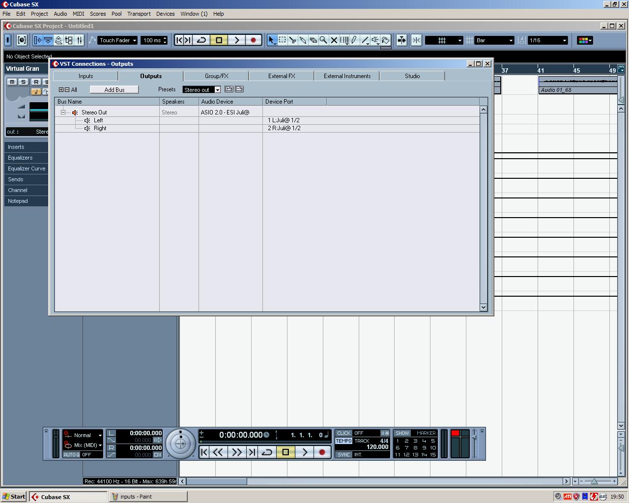This screenshot has height=503, width=629.
Task: Click Fast Forward in the Transport panel
Action: pos(236,452)
